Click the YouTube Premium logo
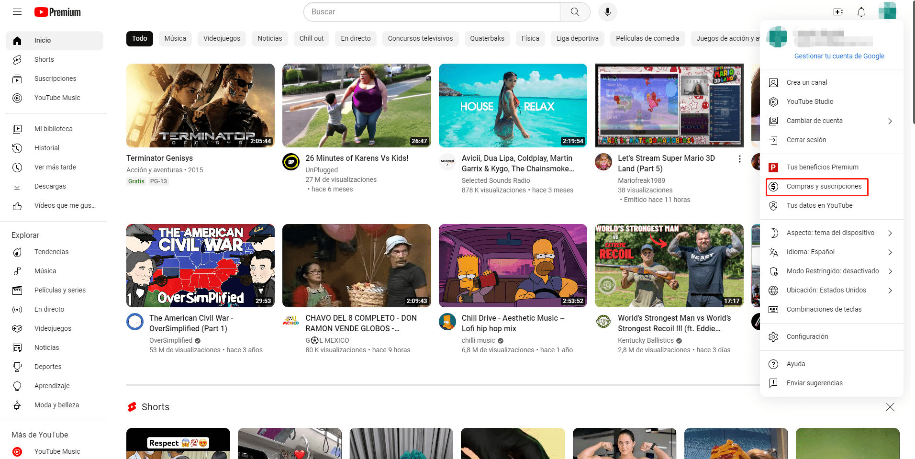The image size is (915, 459). tap(57, 12)
